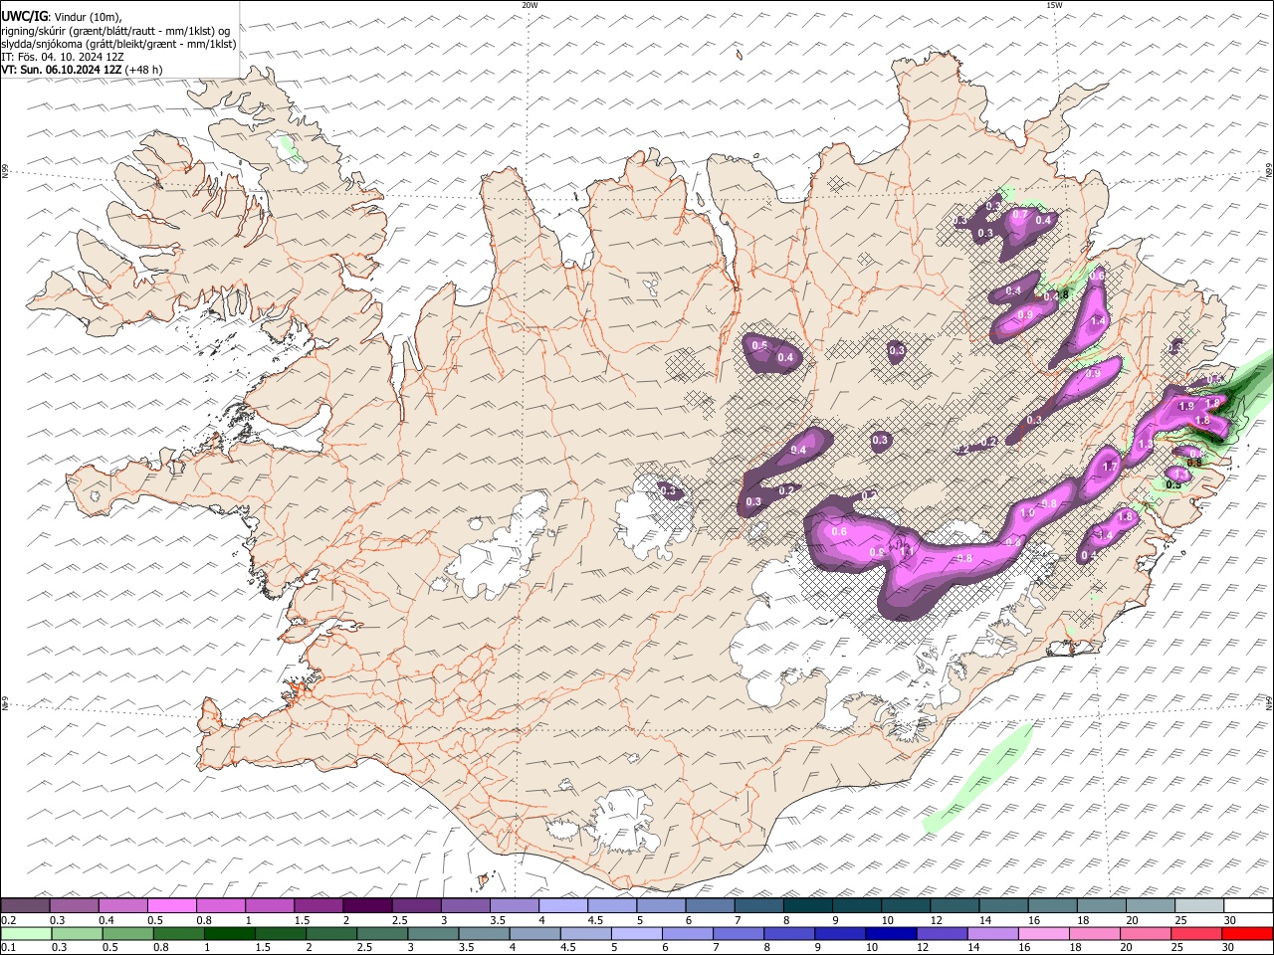Click the '(+48 h)' forecast offset text
This screenshot has height=955, width=1274.
144,70
